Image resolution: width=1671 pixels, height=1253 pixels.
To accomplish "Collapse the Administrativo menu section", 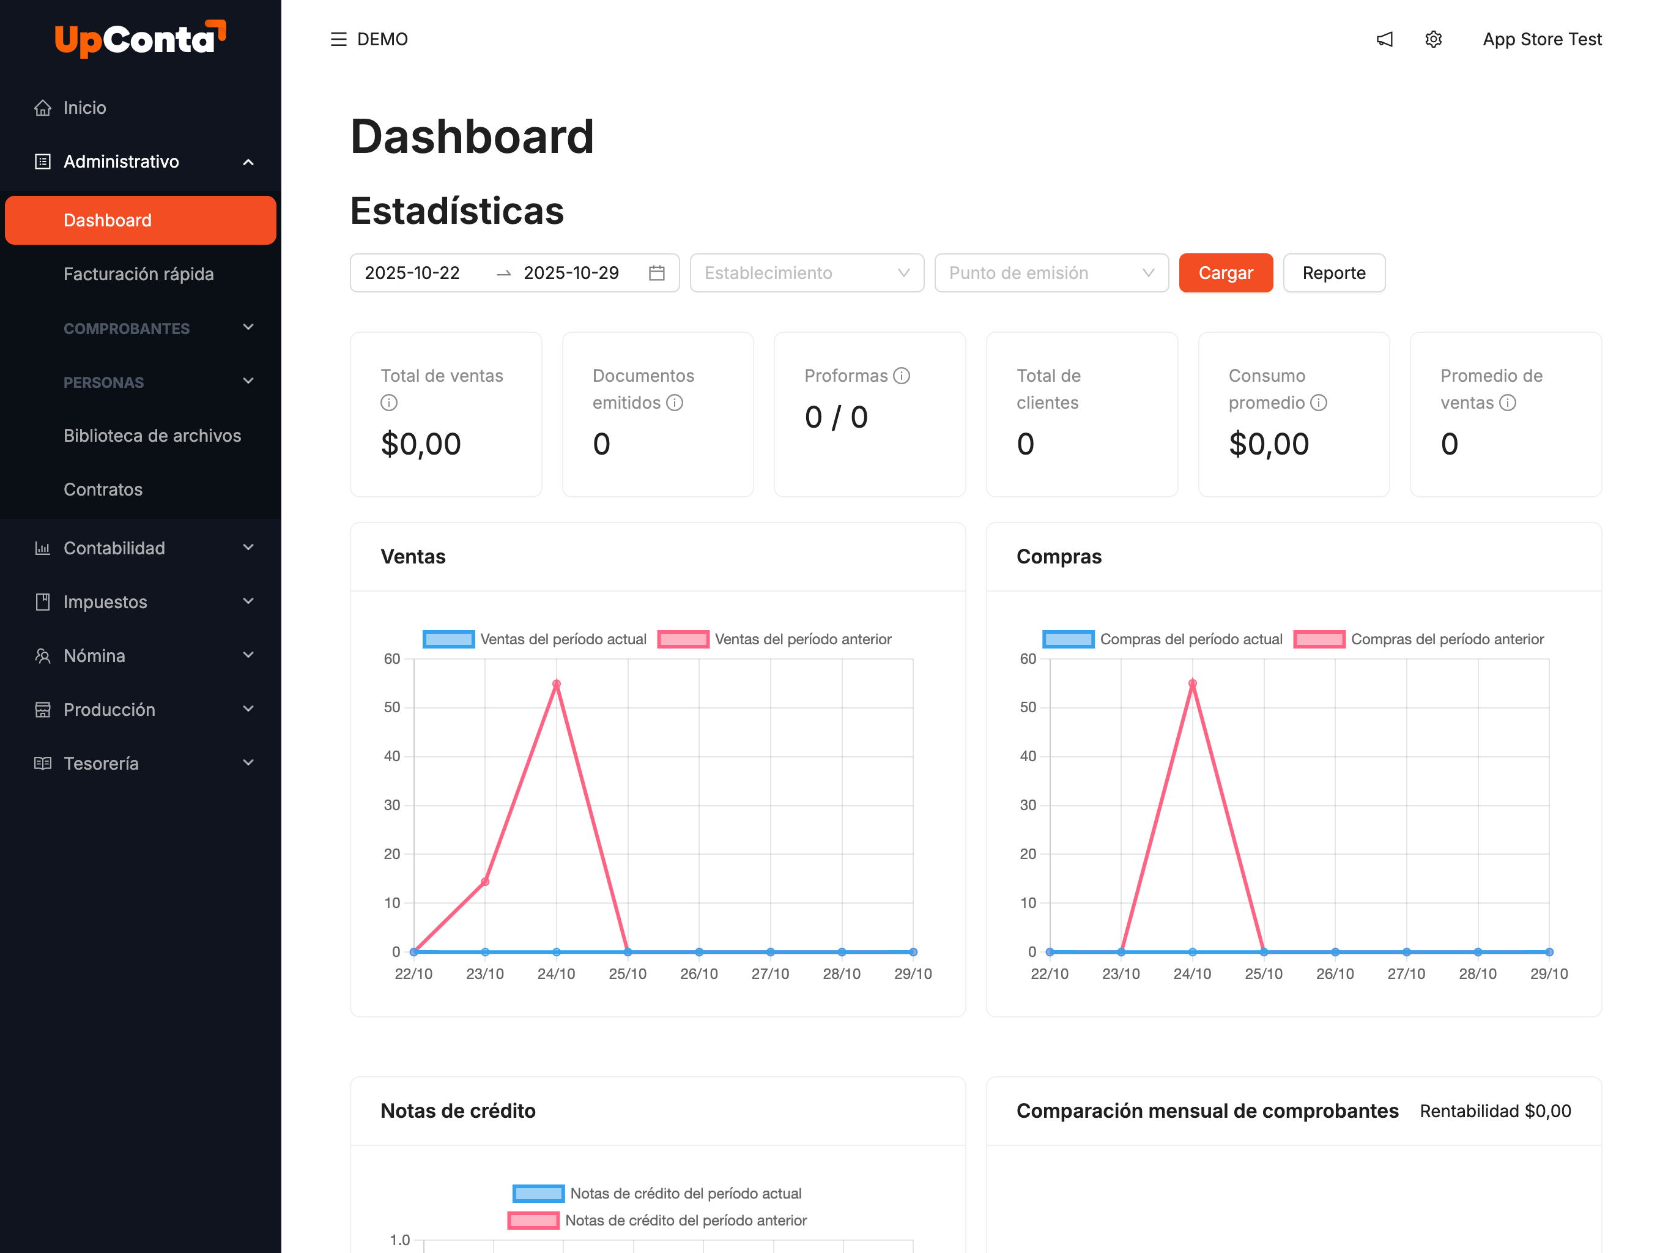I will click(x=248, y=162).
